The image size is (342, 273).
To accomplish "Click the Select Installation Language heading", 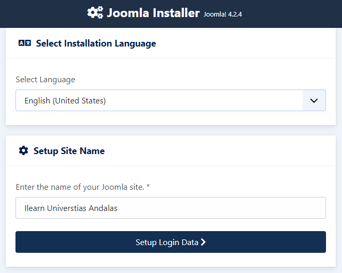I will (x=96, y=43).
